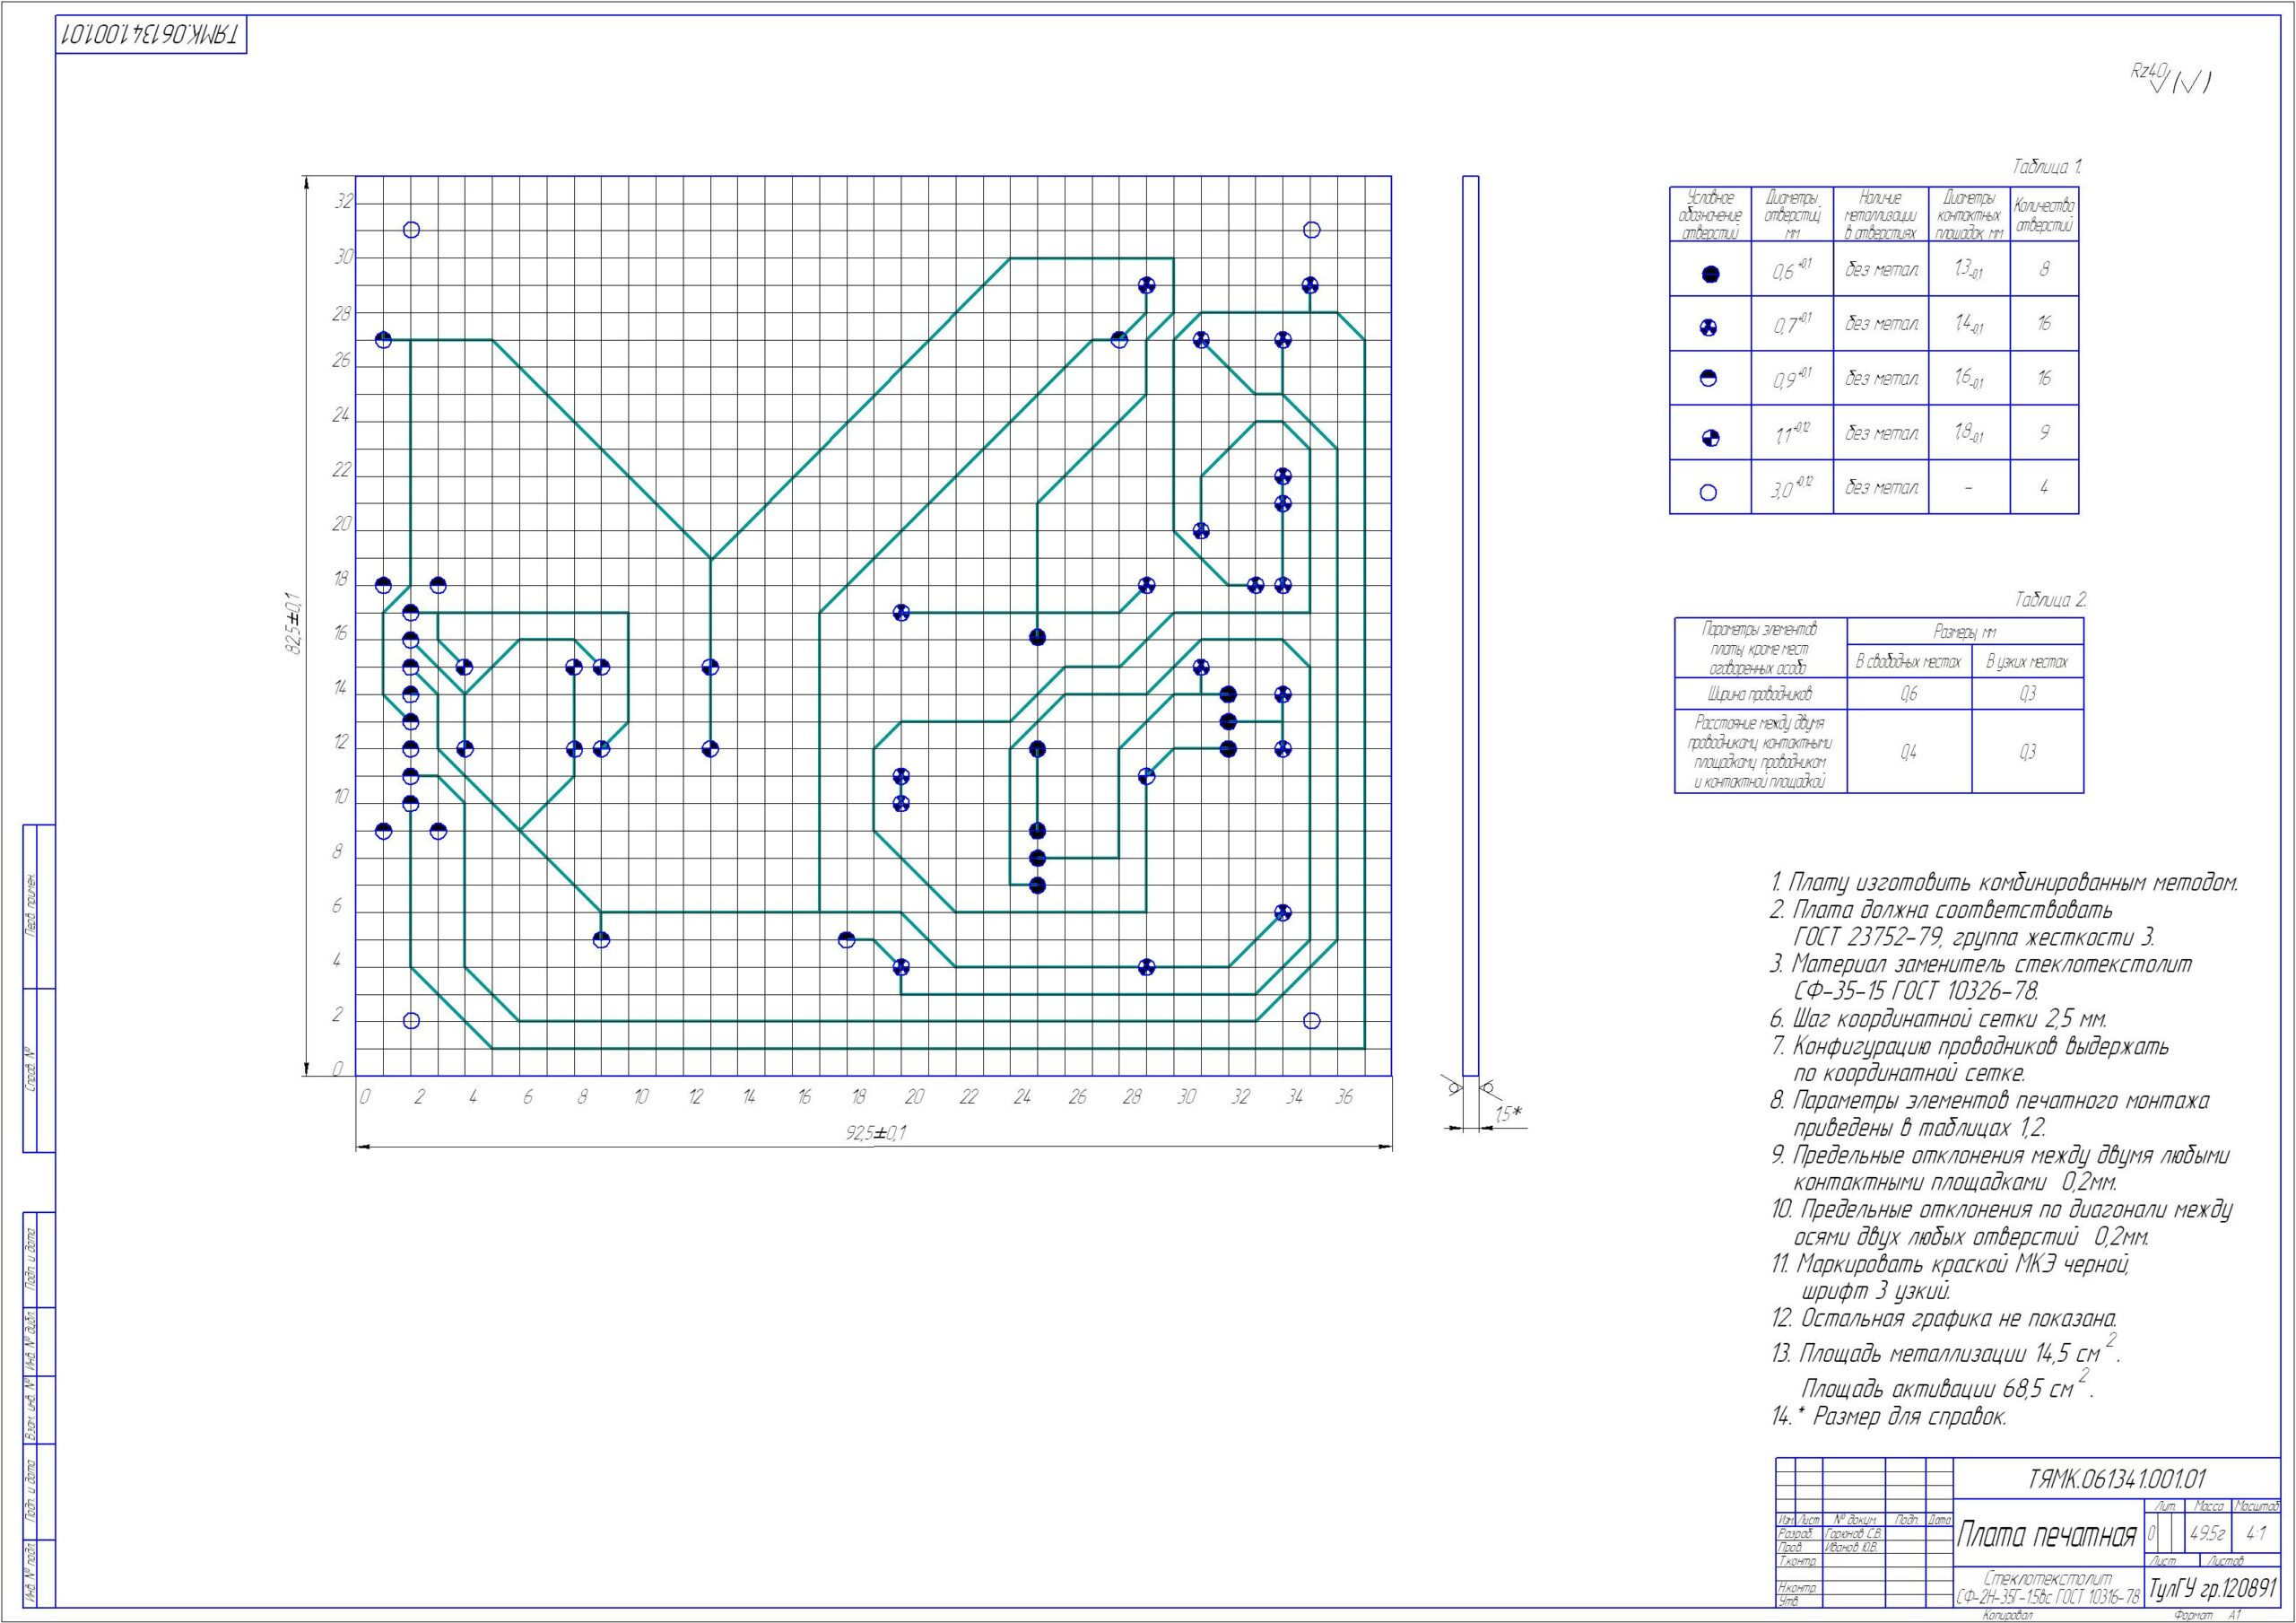The image size is (2296, 1623).
Task: Click note line 'ГОСТ 23752-79, группа жесткости 3.'
Action: [x=1975, y=938]
